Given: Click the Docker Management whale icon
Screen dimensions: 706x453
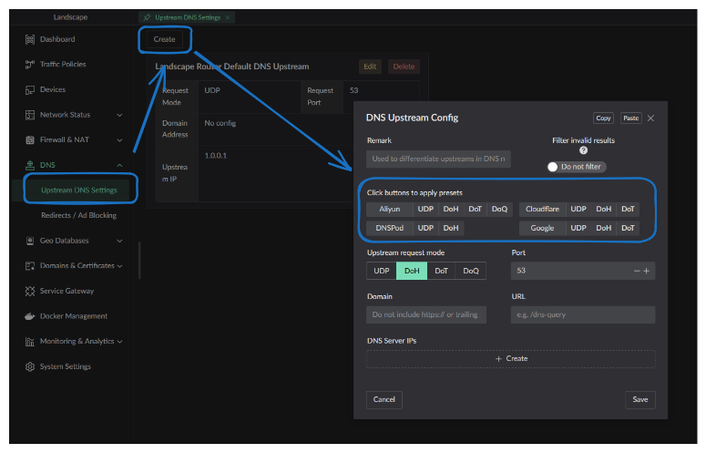Looking at the screenshot, I should coord(30,316).
